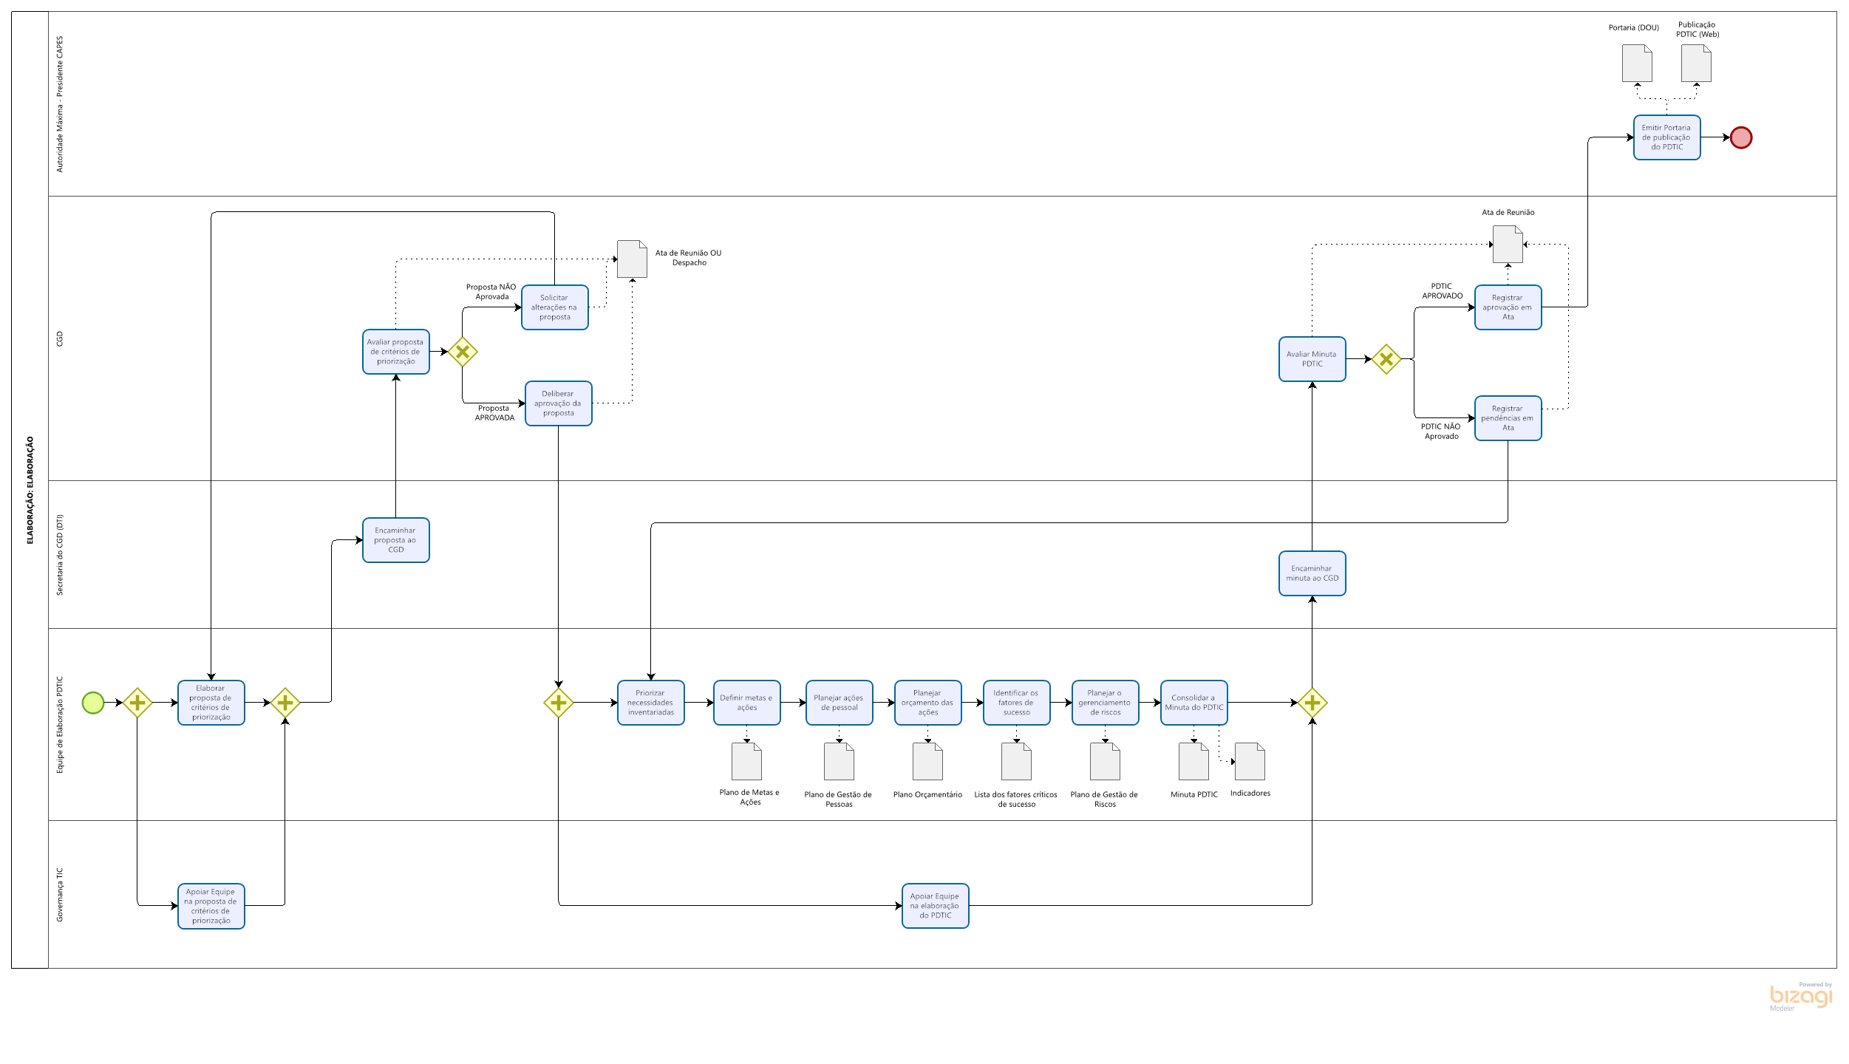The height and width of the screenshot is (1064, 1849).
Task: Select the Indicadores document icon
Action: [x=1250, y=762]
